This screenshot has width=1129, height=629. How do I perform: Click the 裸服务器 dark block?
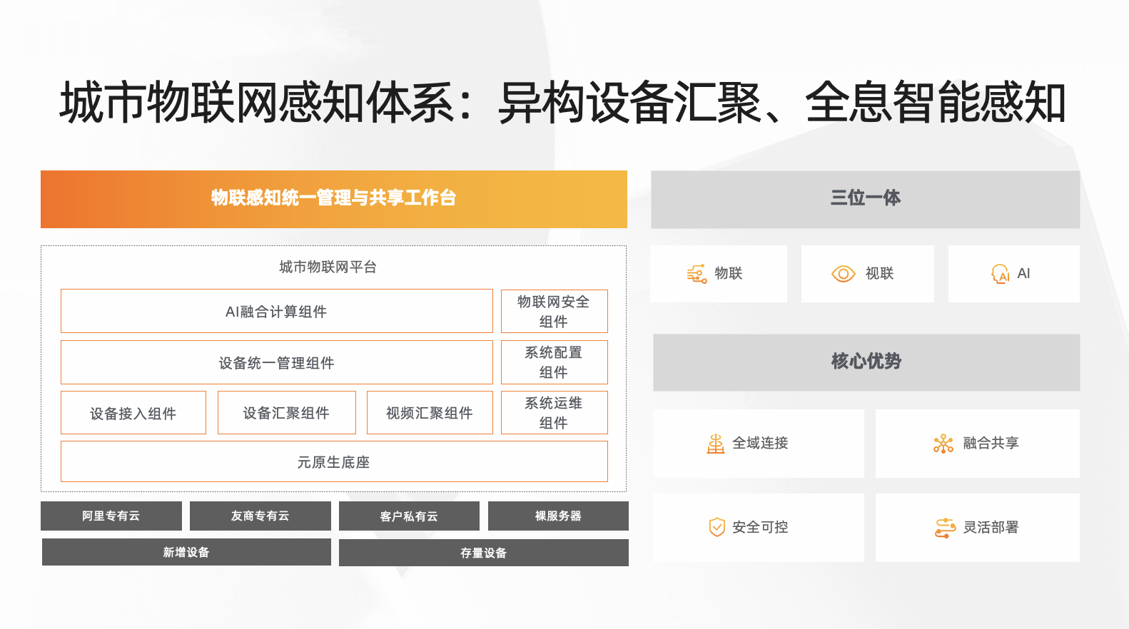558,516
